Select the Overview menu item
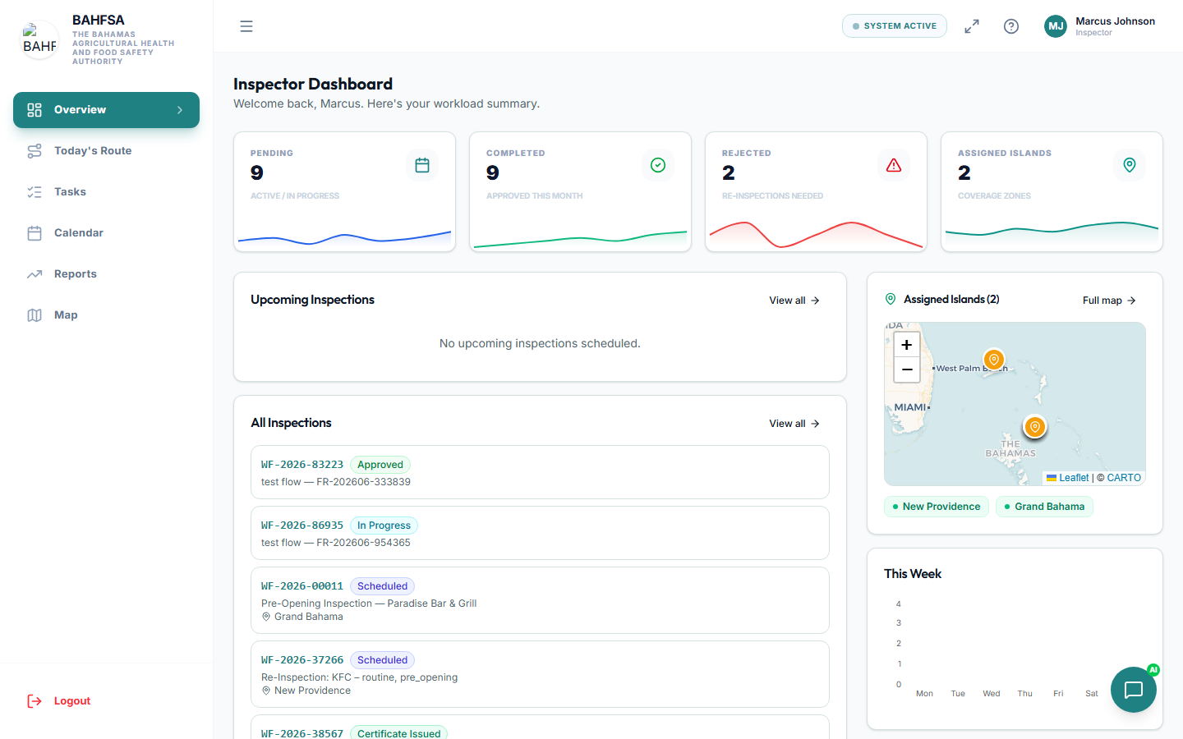The height and width of the screenshot is (739, 1183). (106, 110)
